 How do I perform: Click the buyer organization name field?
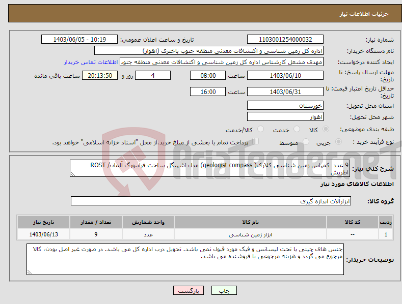pos(209,51)
